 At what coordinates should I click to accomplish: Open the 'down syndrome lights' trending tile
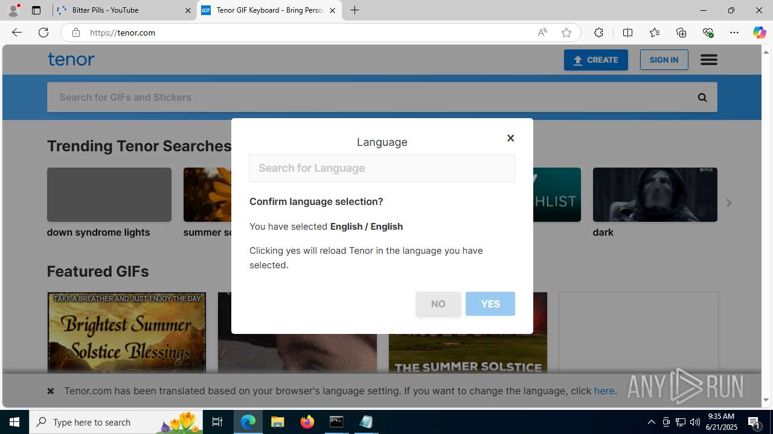[109, 203]
